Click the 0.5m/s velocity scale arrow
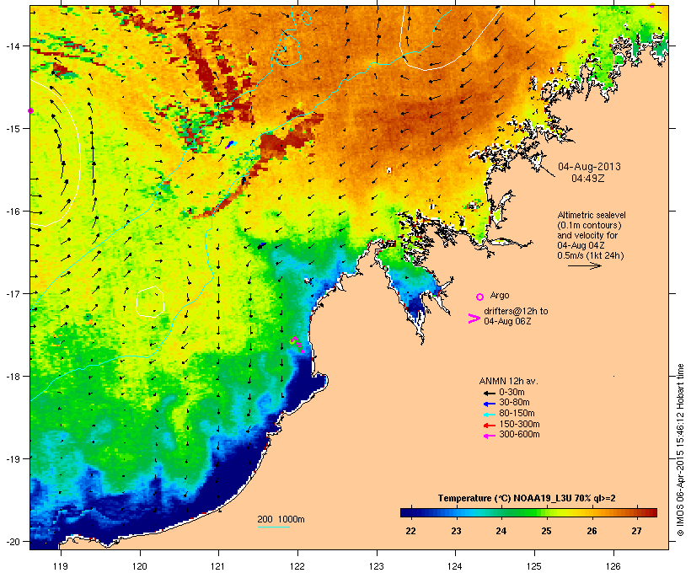Image resolution: width=691 pixels, height=573 pixels. (584, 265)
